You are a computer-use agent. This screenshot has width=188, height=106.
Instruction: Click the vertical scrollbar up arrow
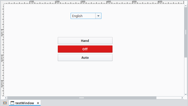tap(186, 5)
